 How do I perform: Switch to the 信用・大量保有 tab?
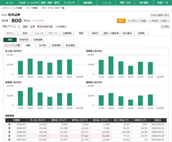(x=111, y=33)
